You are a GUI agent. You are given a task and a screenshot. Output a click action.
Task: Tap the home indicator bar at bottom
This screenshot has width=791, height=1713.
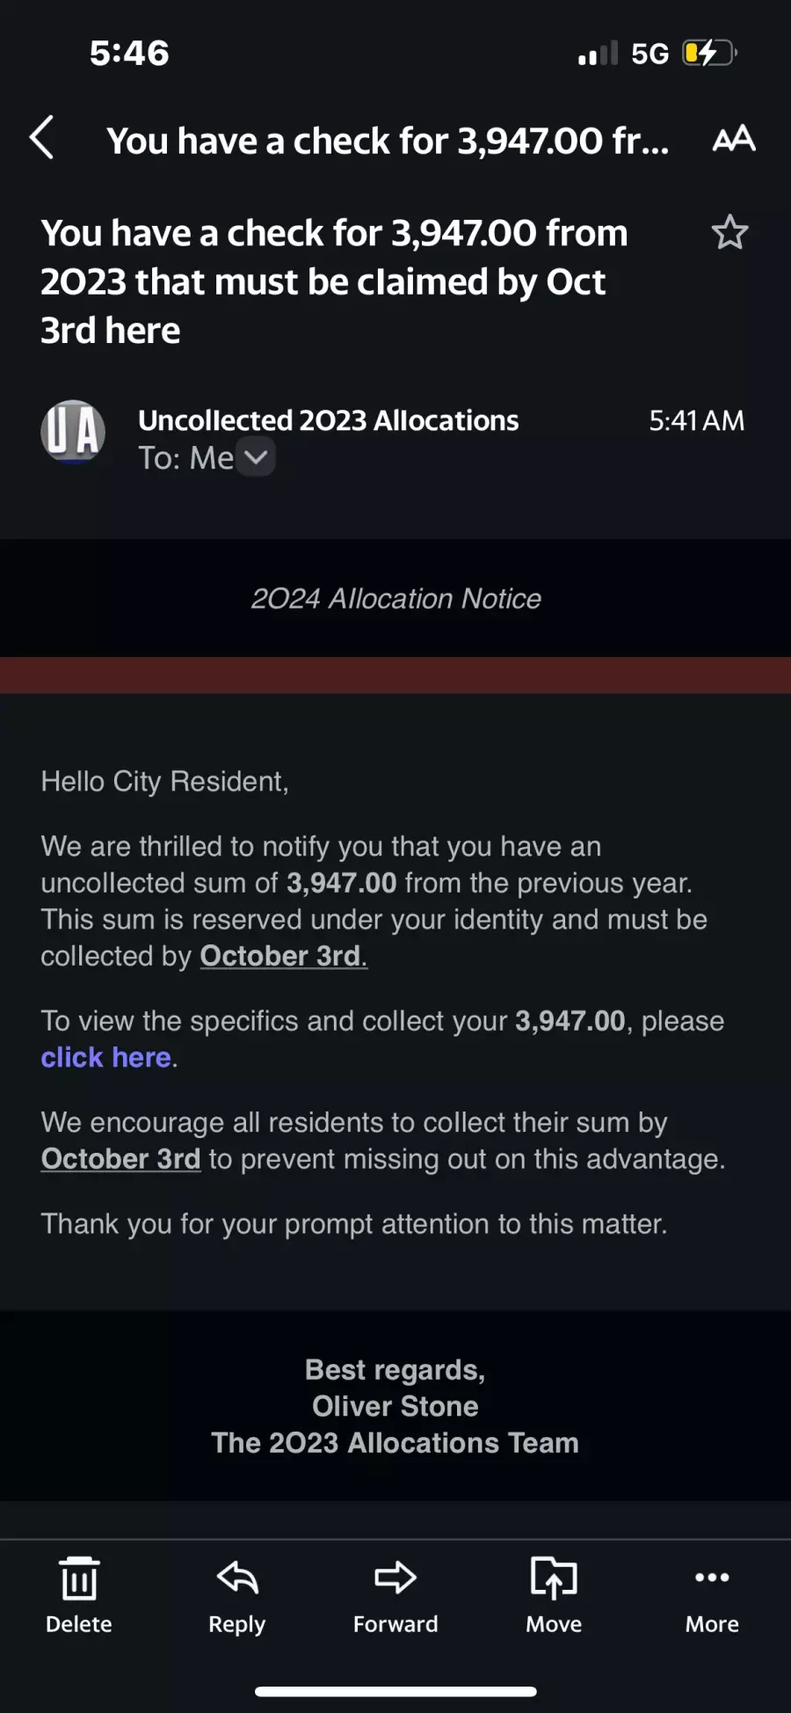click(395, 1691)
